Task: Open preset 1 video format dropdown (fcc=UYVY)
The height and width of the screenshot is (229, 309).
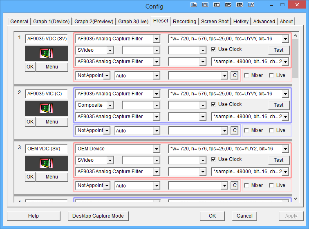Action: point(228,39)
